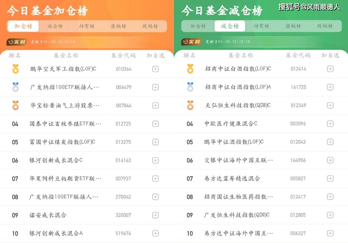Click 基金代码 column header in left list

coord(123,56)
